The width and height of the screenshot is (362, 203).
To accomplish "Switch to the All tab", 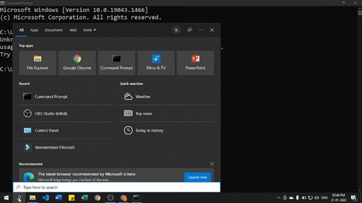I will [21, 30].
